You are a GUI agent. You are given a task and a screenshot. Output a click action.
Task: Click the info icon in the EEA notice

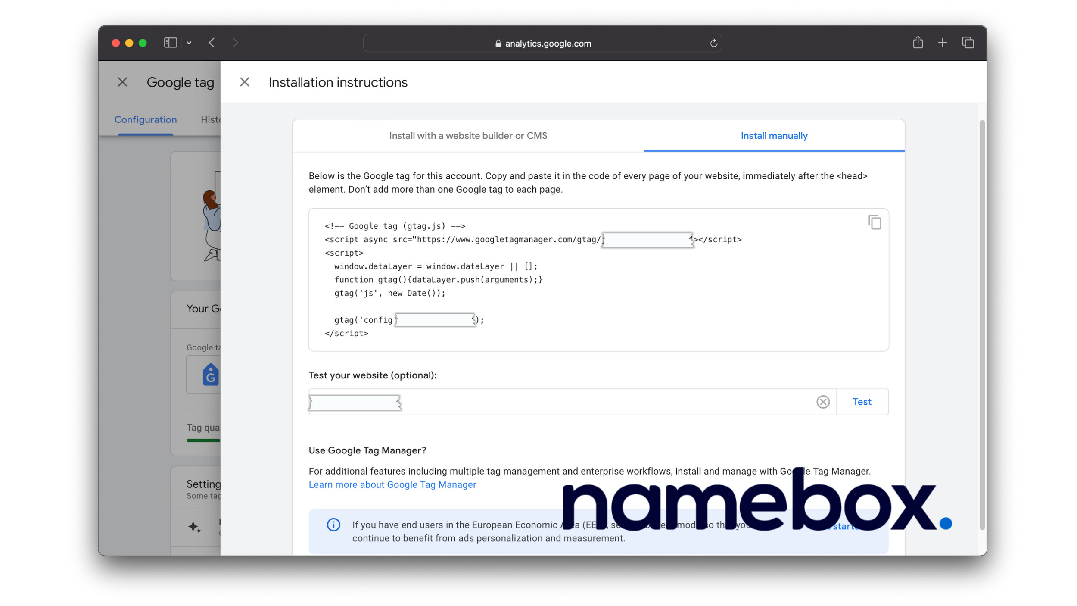coord(333,525)
